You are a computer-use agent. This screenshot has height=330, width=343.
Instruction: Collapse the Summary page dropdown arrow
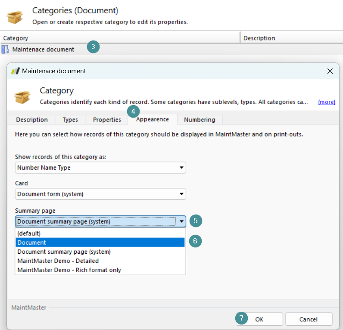click(x=181, y=221)
